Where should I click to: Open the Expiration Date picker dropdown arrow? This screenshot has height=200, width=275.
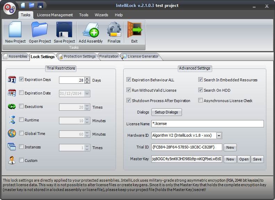[87, 93]
